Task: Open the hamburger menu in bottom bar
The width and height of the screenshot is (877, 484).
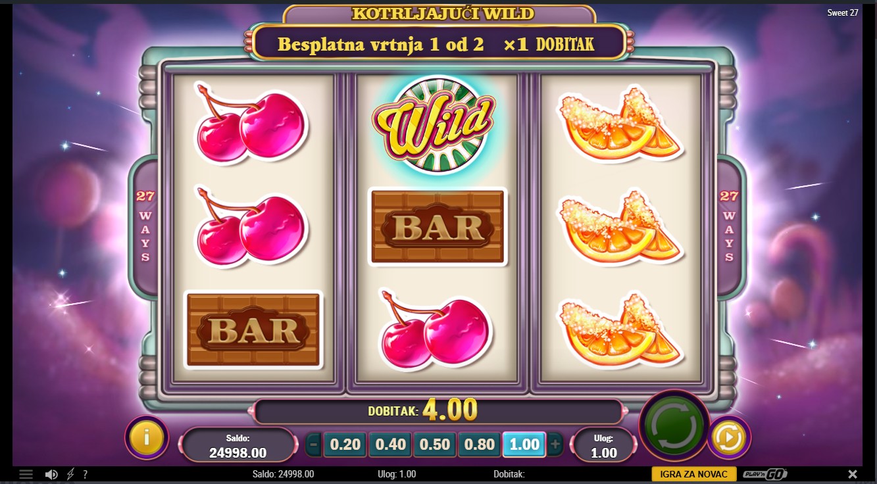Action: point(26,474)
